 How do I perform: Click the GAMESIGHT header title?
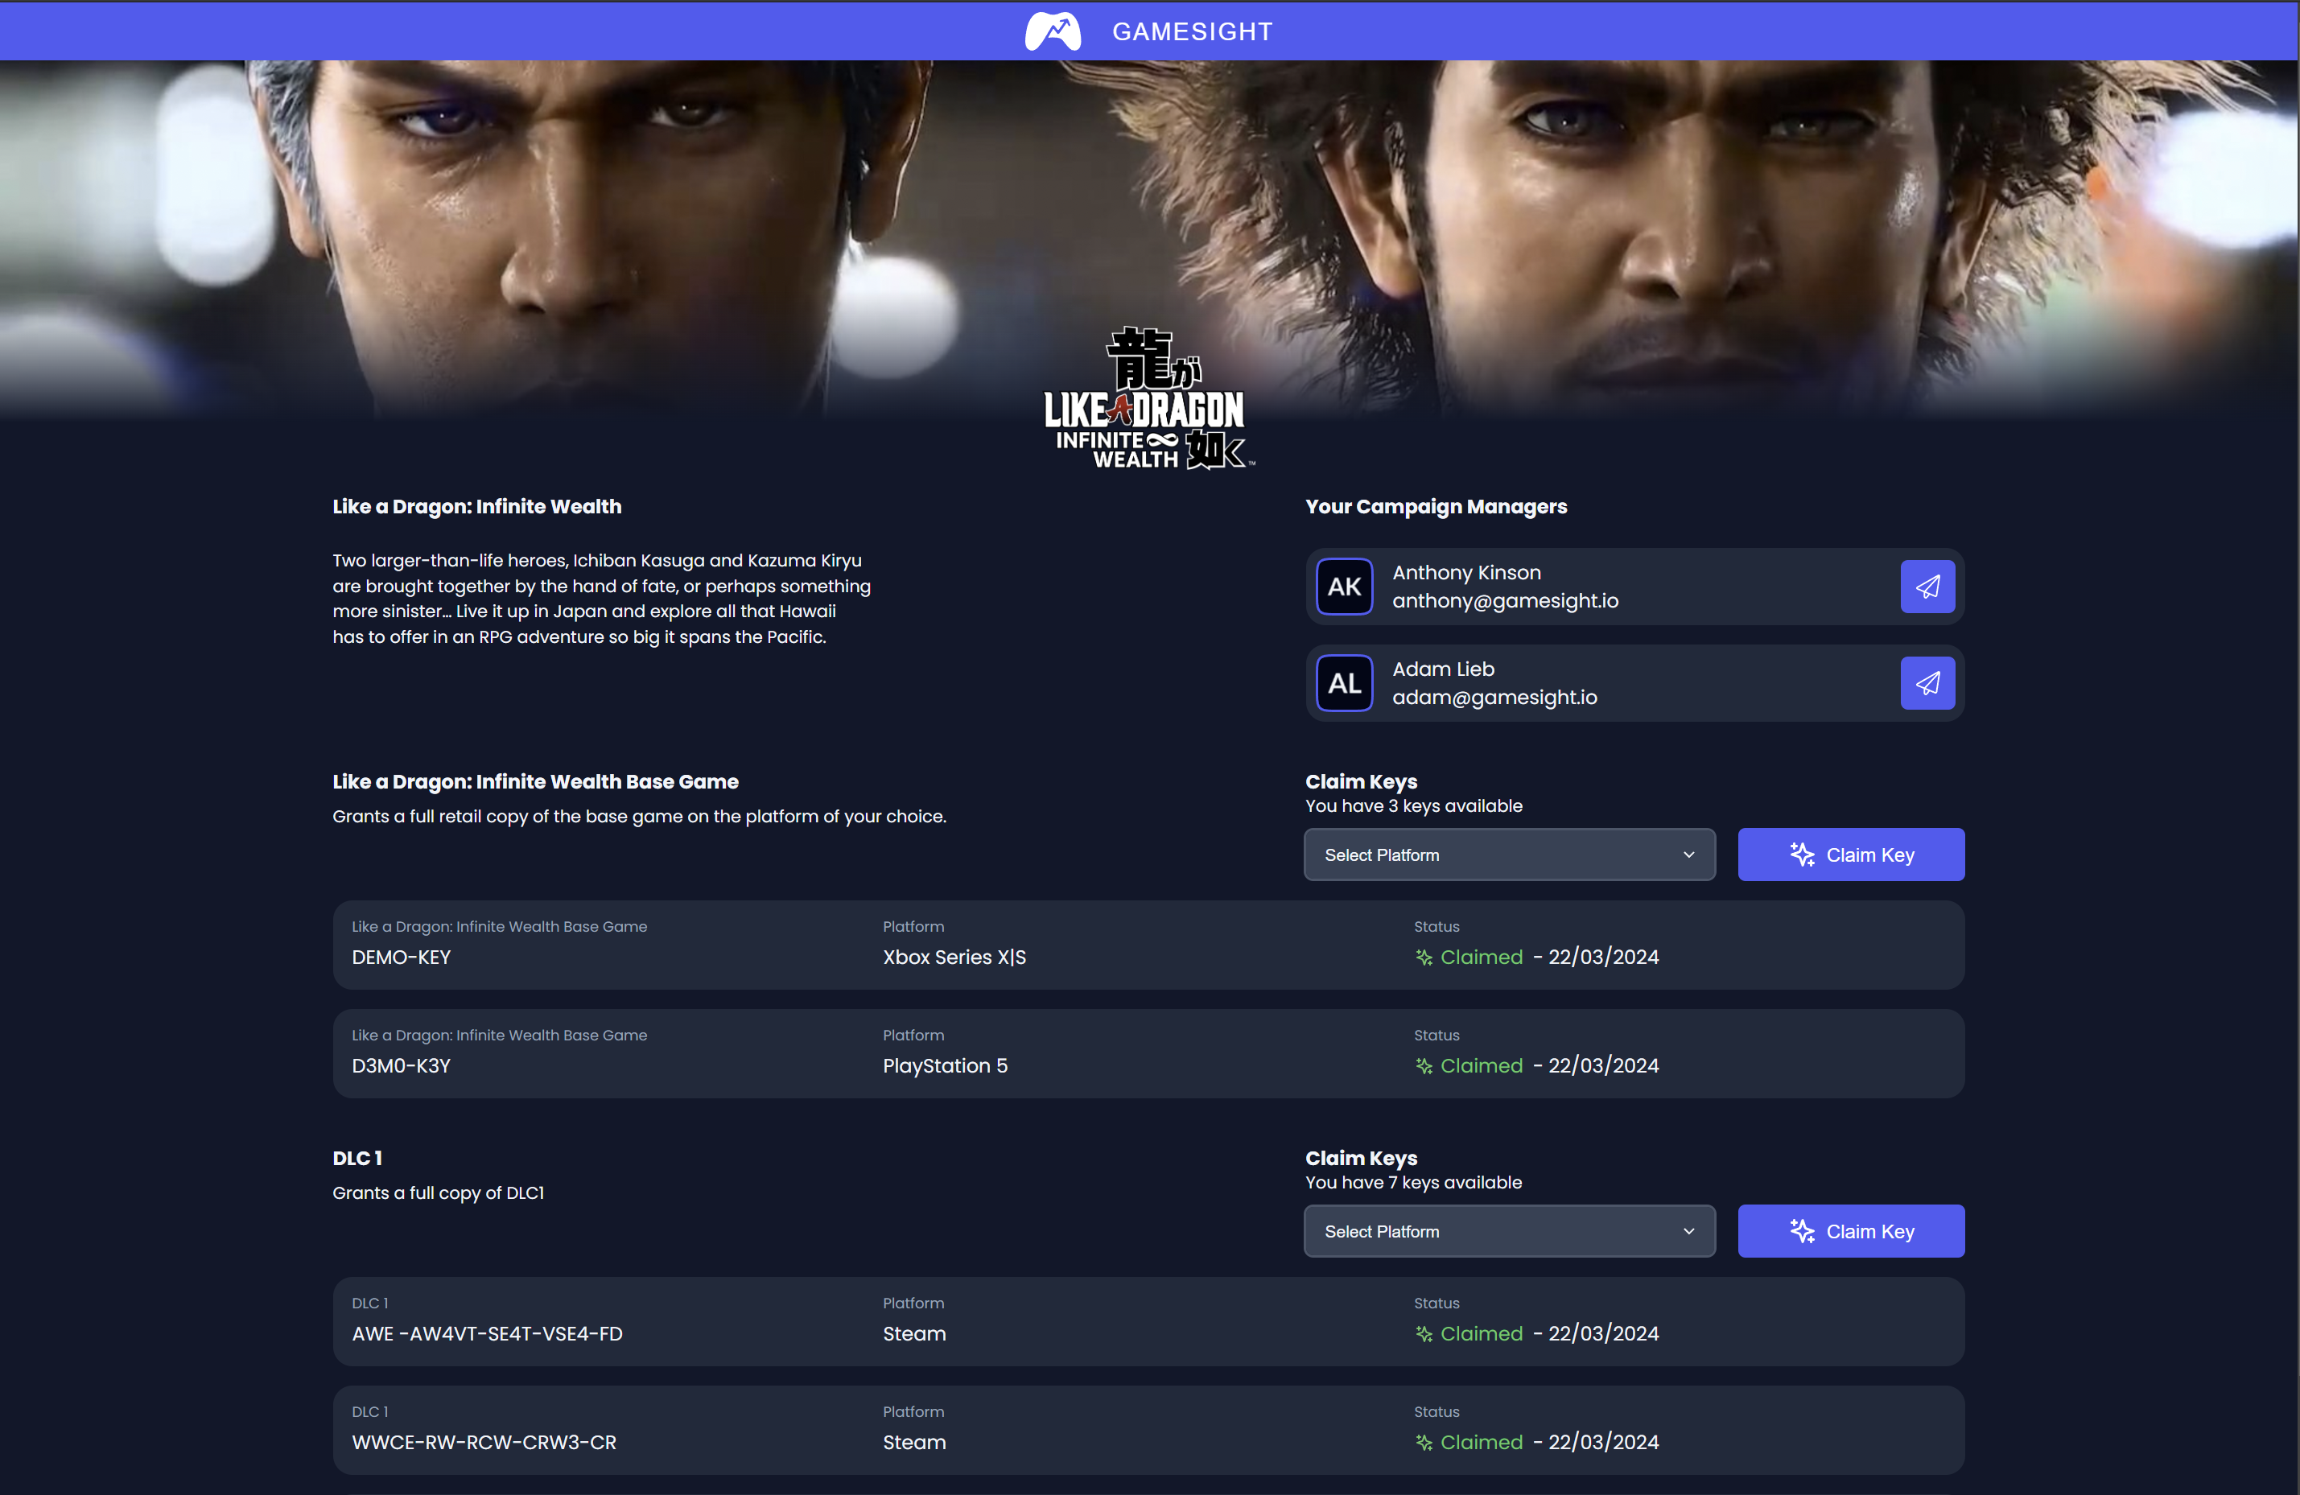tap(1192, 32)
